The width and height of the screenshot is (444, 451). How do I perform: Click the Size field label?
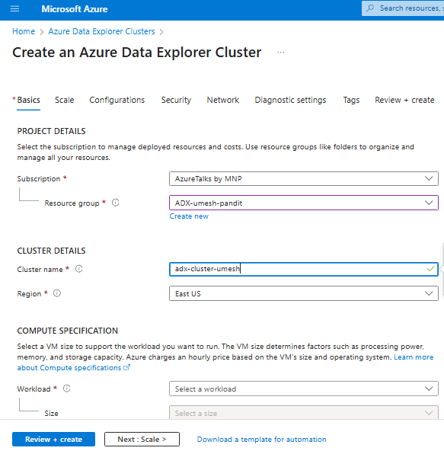(52, 414)
